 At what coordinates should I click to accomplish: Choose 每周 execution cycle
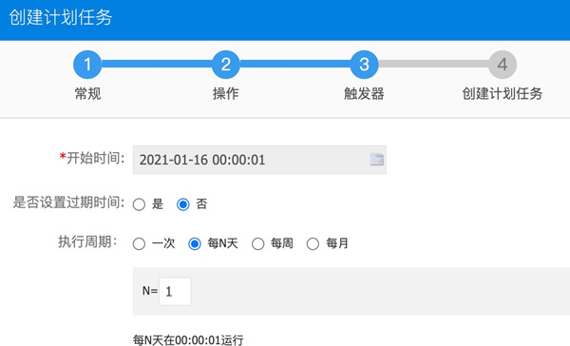click(257, 243)
